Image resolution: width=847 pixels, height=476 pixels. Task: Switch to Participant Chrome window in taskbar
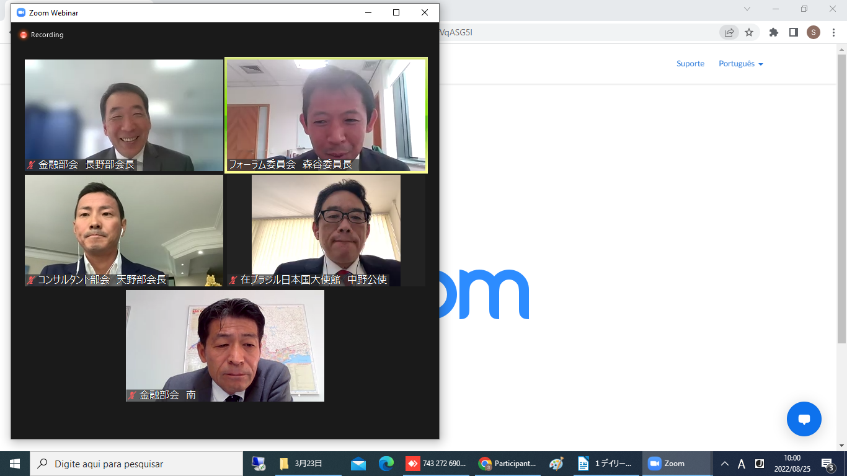pyautogui.click(x=508, y=464)
